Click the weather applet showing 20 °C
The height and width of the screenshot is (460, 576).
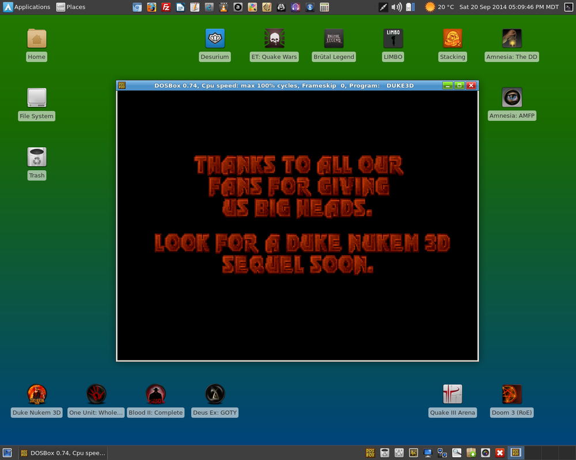pyautogui.click(x=439, y=7)
